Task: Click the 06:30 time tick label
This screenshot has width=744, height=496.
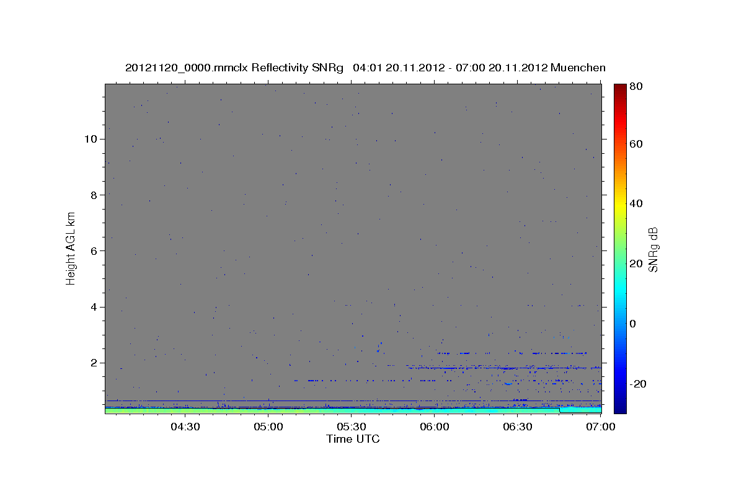Action: click(517, 427)
